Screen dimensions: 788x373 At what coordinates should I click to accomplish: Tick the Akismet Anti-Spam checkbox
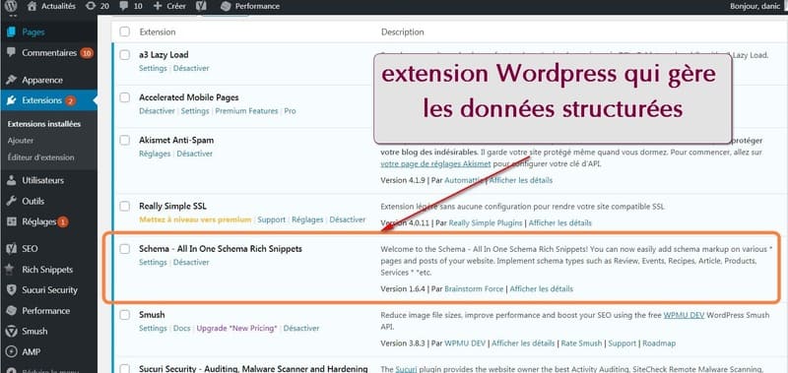click(125, 141)
